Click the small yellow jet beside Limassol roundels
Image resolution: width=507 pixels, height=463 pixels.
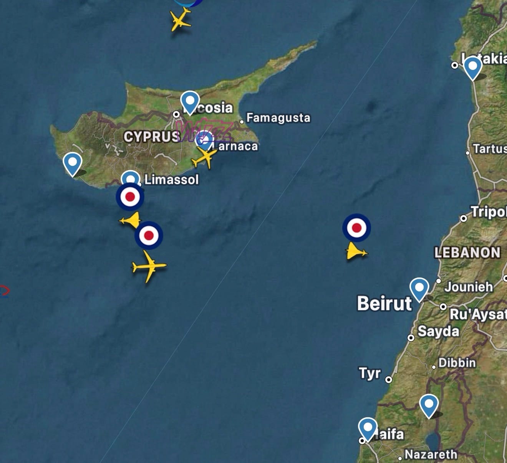point(131,221)
